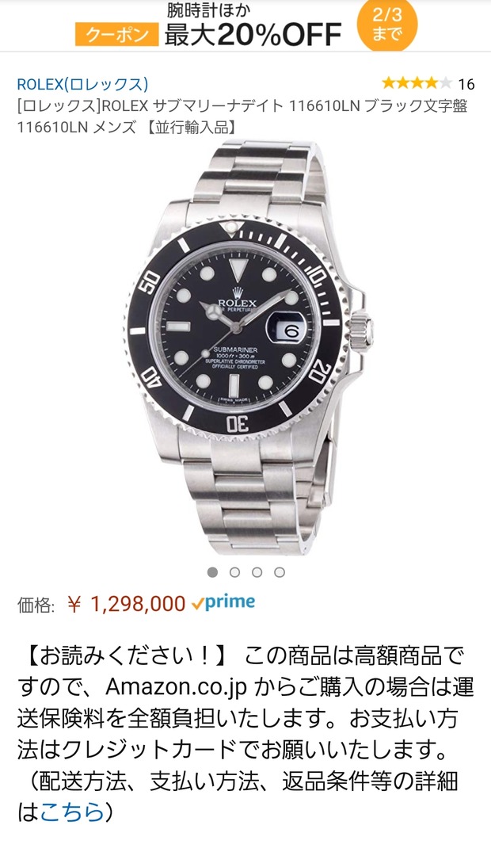This screenshot has width=491, height=852.
Task: Tap the prime logo badge
Action: coord(224,602)
